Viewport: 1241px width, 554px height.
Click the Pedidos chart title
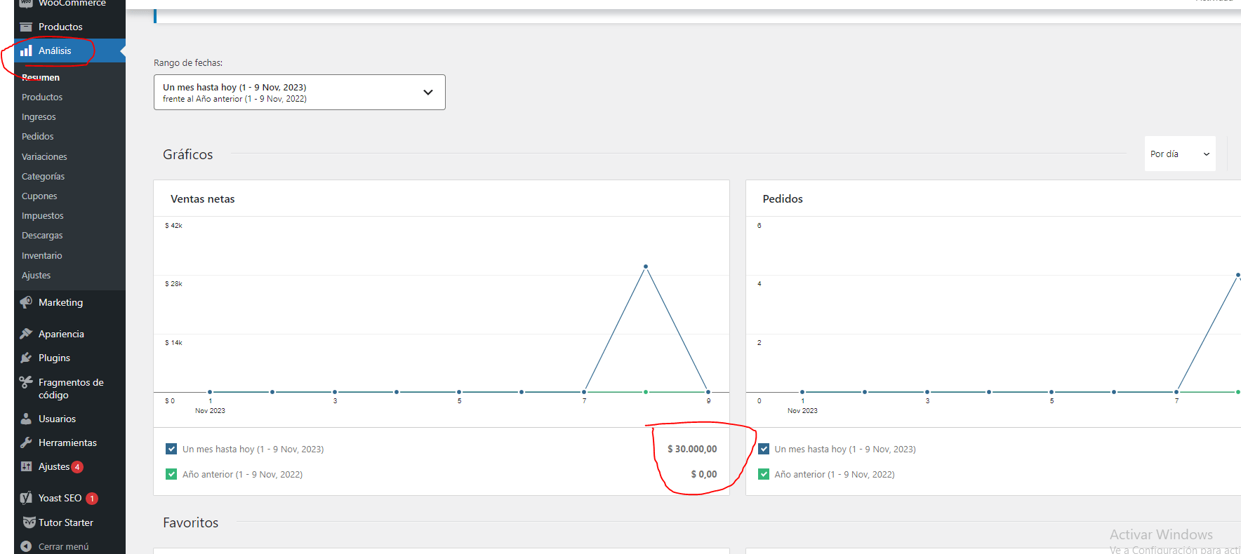[783, 198]
